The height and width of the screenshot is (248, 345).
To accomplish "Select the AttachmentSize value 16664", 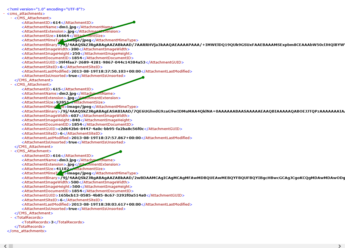I will click(x=63, y=36).
